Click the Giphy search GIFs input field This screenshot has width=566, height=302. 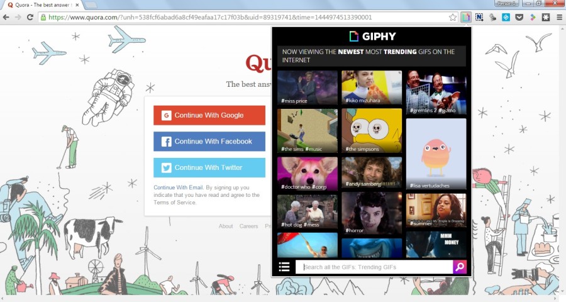[x=374, y=267]
